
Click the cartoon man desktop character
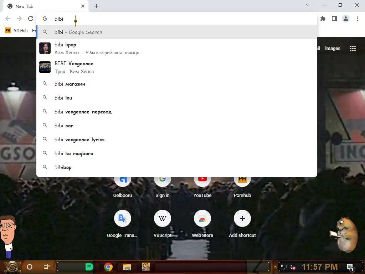coord(8,237)
